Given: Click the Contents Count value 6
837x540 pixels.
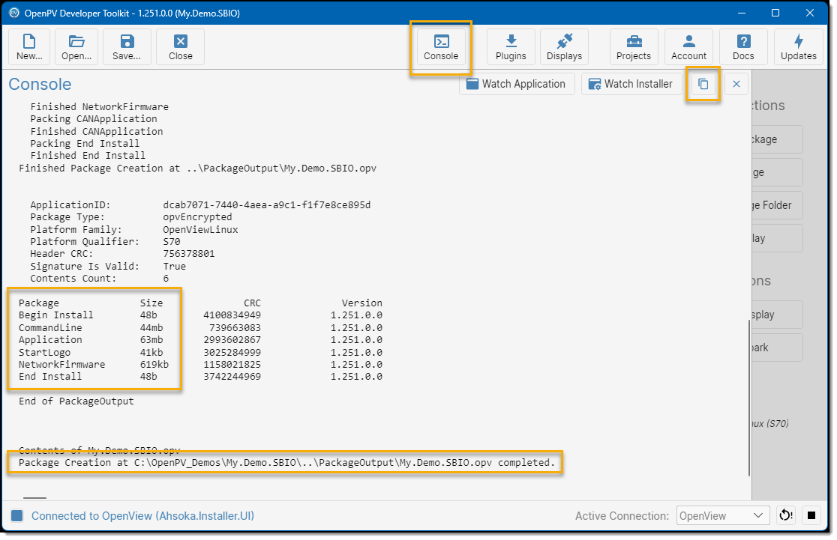Looking at the screenshot, I should pyautogui.click(x=166, y=279).
